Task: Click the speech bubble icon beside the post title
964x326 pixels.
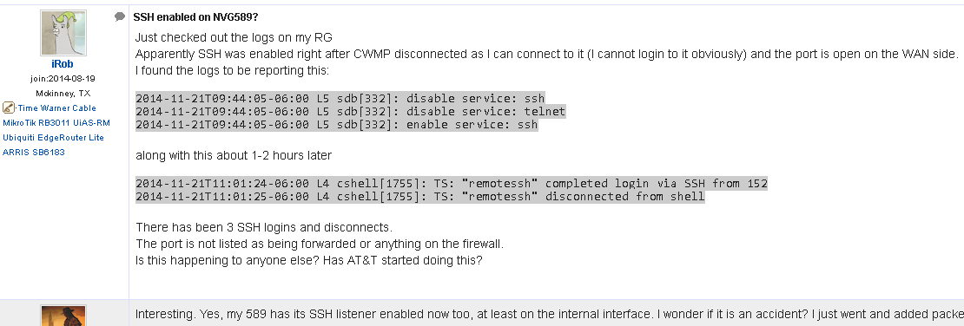Action: point(120,17)
